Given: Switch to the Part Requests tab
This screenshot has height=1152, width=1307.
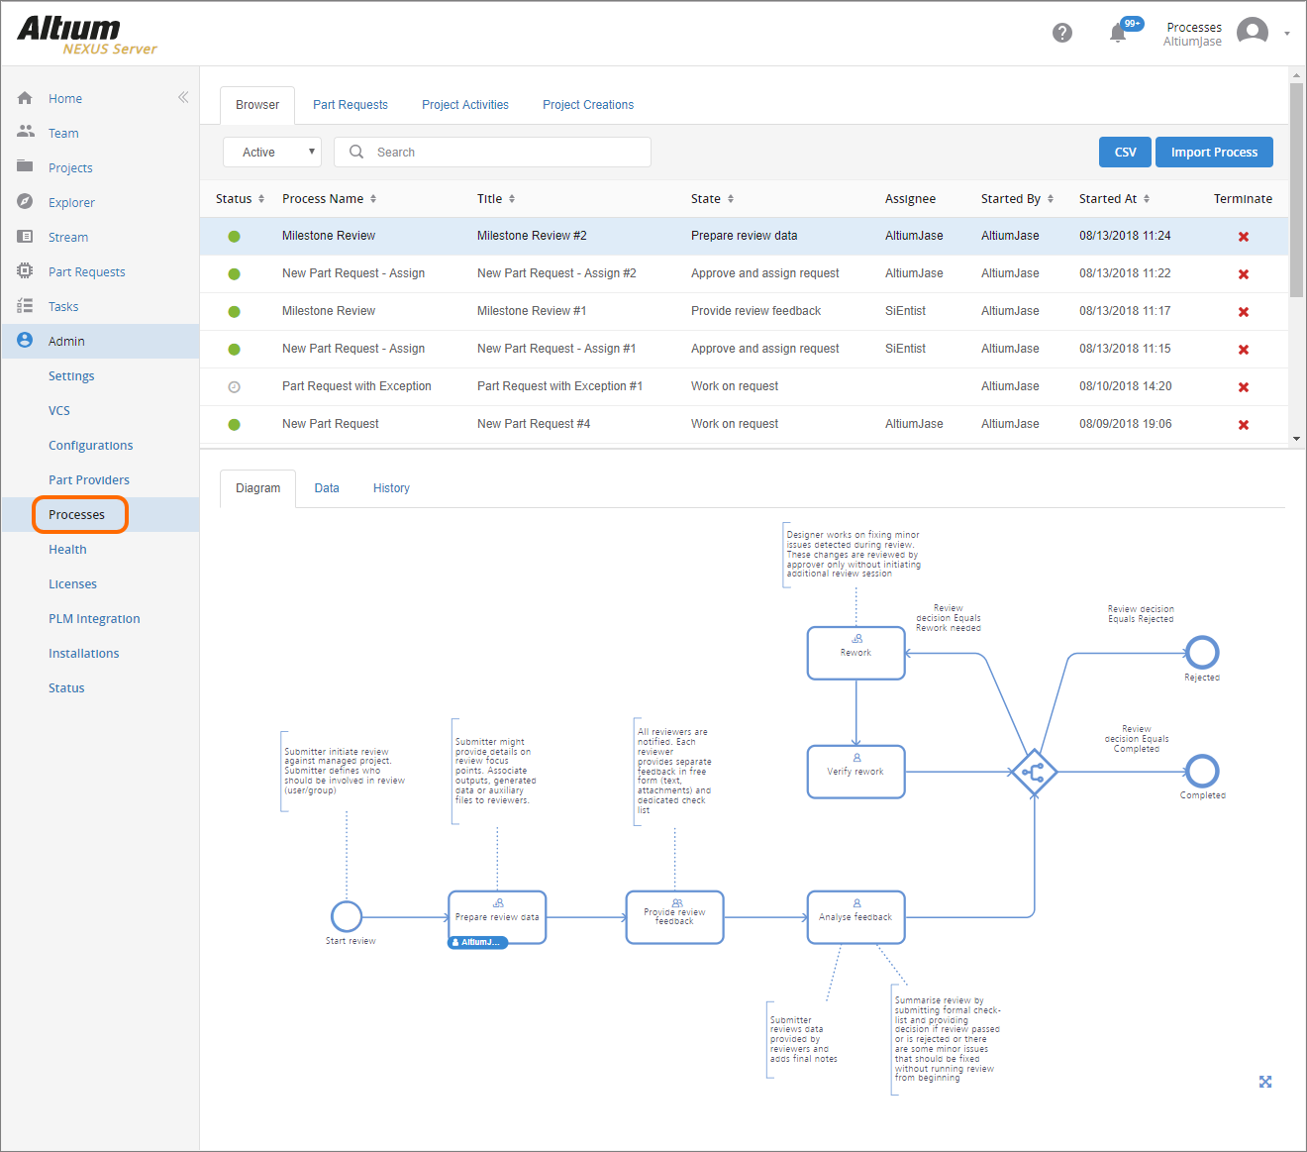Looking at the screenshot, I should (x=351, y=105).
